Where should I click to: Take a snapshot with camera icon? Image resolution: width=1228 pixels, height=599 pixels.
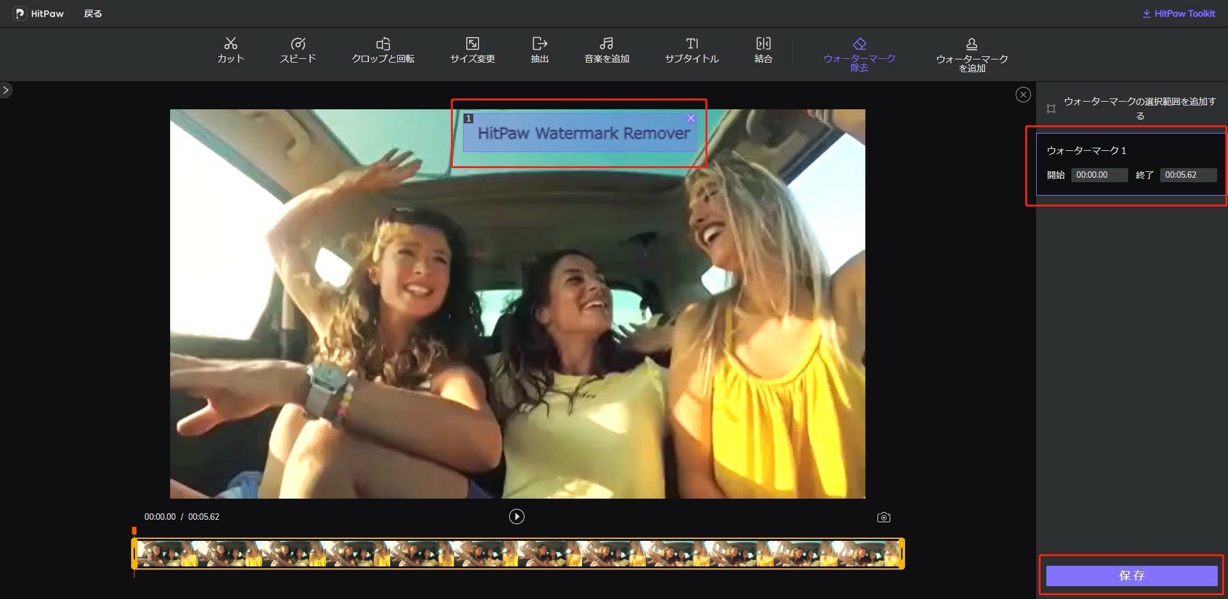coord(884,517)
